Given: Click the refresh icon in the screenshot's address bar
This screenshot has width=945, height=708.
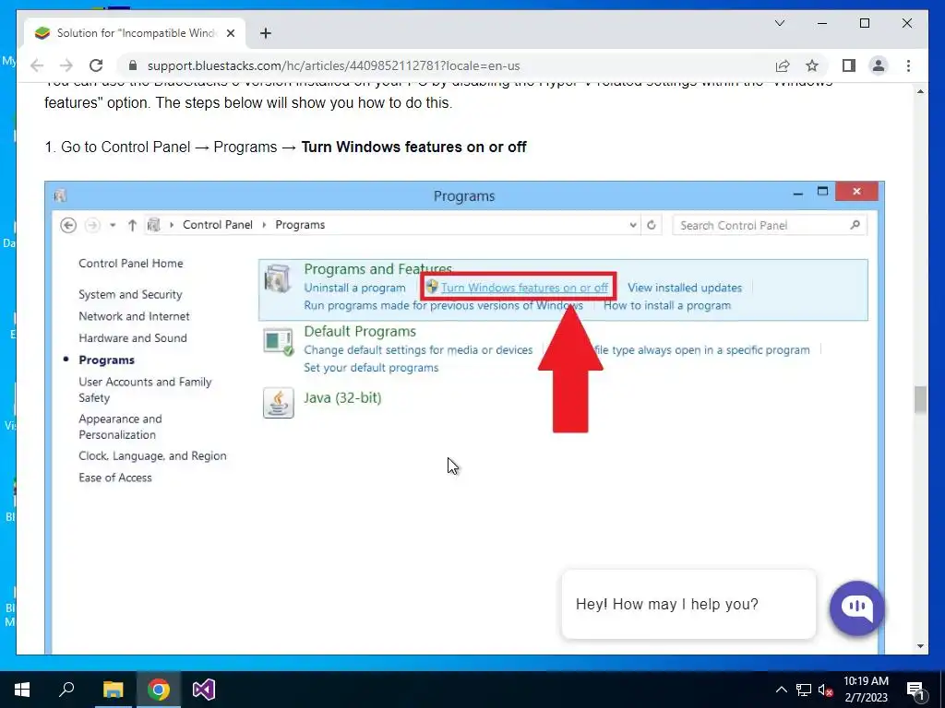Looking at the screenshot, I should [x=651, y=225].
